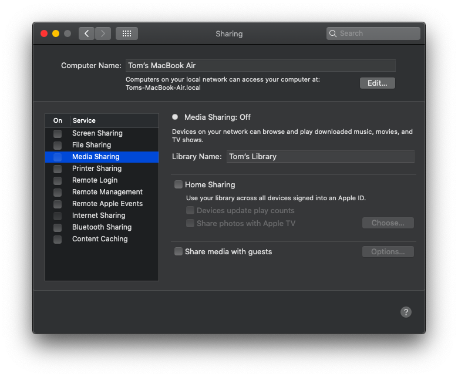Show all preferences grid icon

126,33
